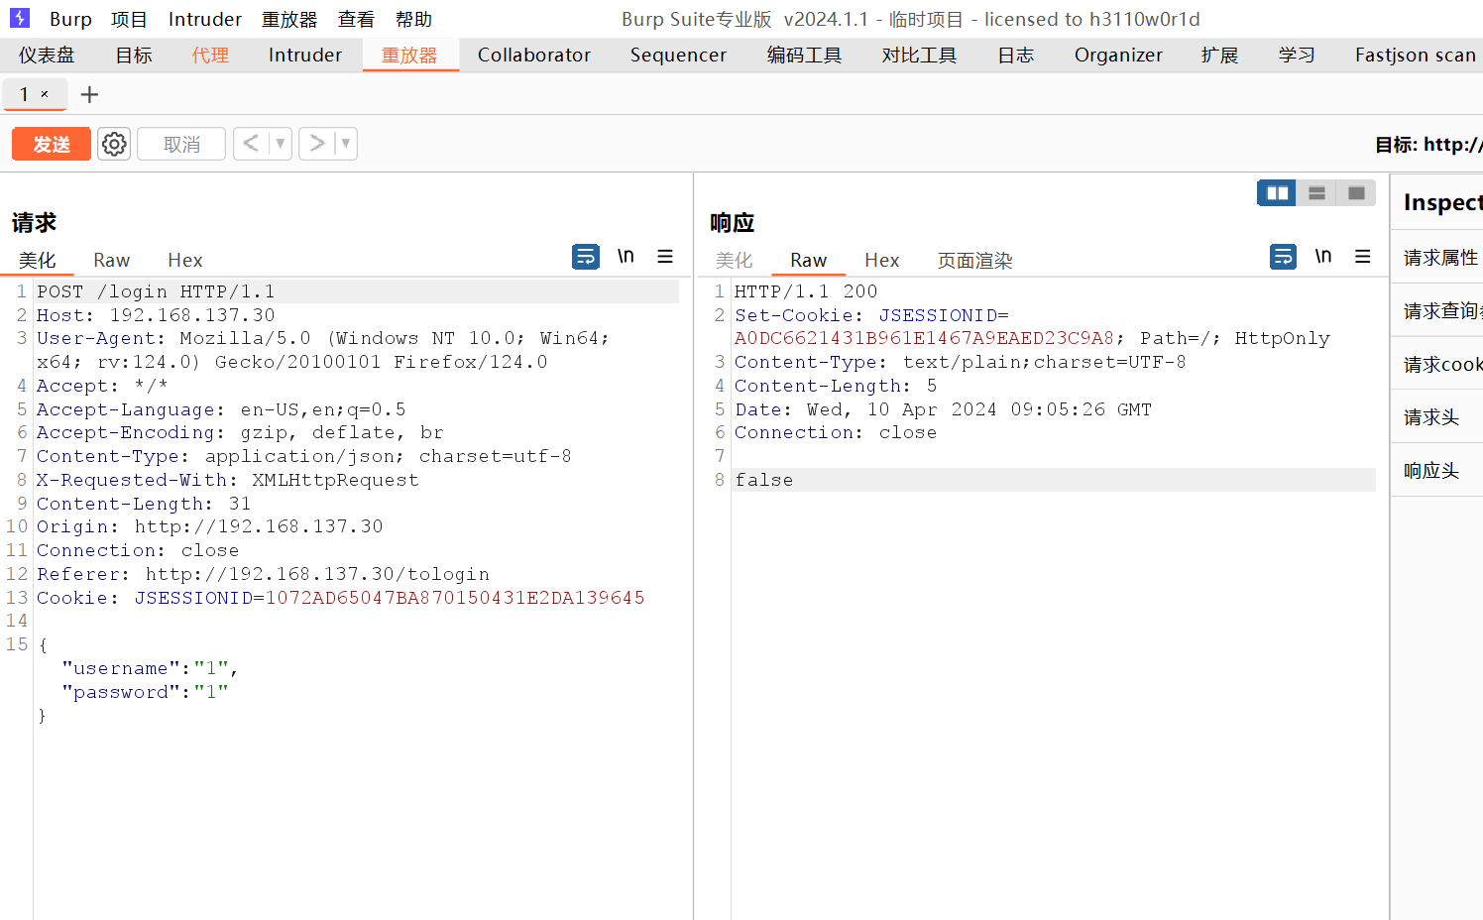Click the false response body line
The width and height of the screenshot is (1483, 920).
763,480
